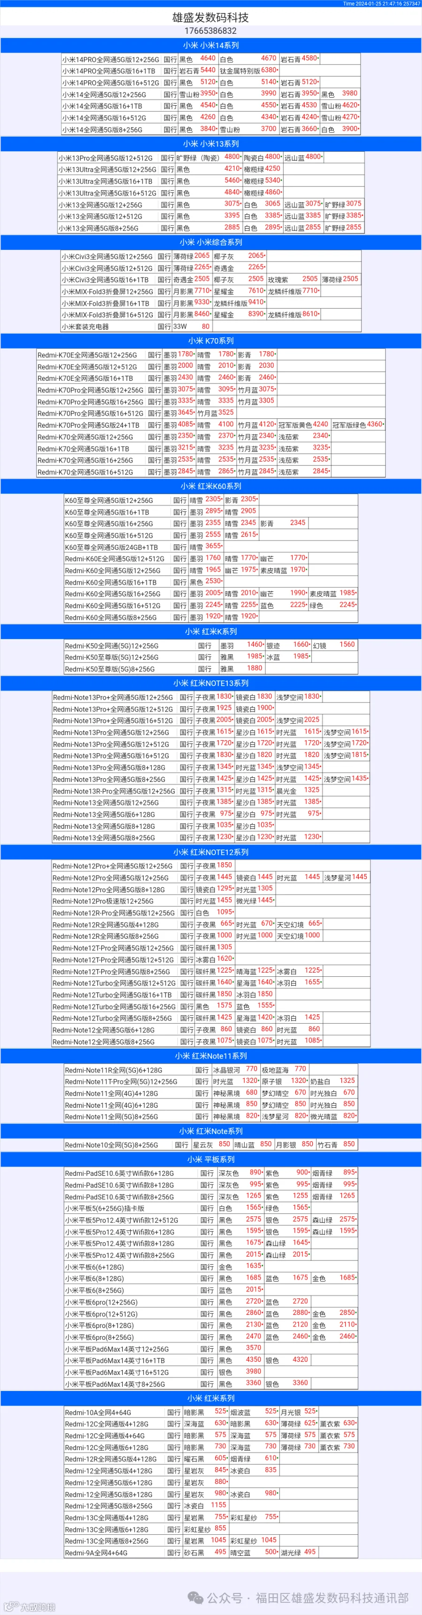Select row Redmi-Note10全网(5G)8+256G

click(211, 1145)
